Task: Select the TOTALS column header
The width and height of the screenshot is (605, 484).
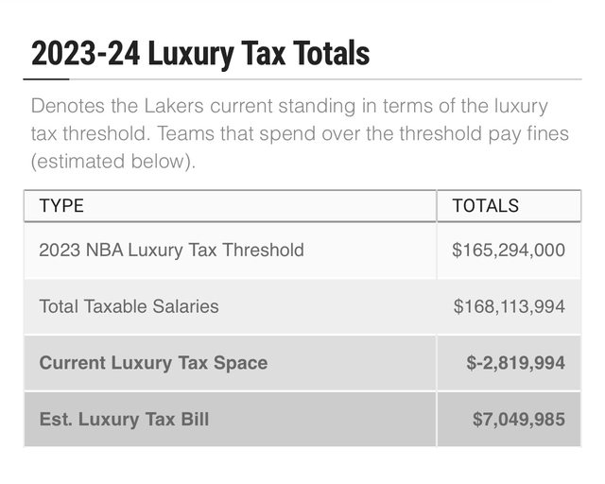Action: click(x=486, y=205)
